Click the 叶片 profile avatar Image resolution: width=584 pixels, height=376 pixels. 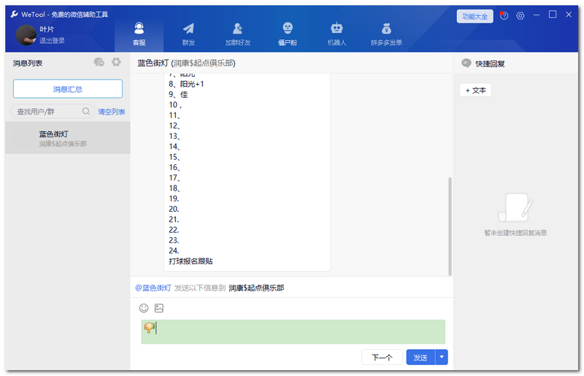click(x=26, y=35)
